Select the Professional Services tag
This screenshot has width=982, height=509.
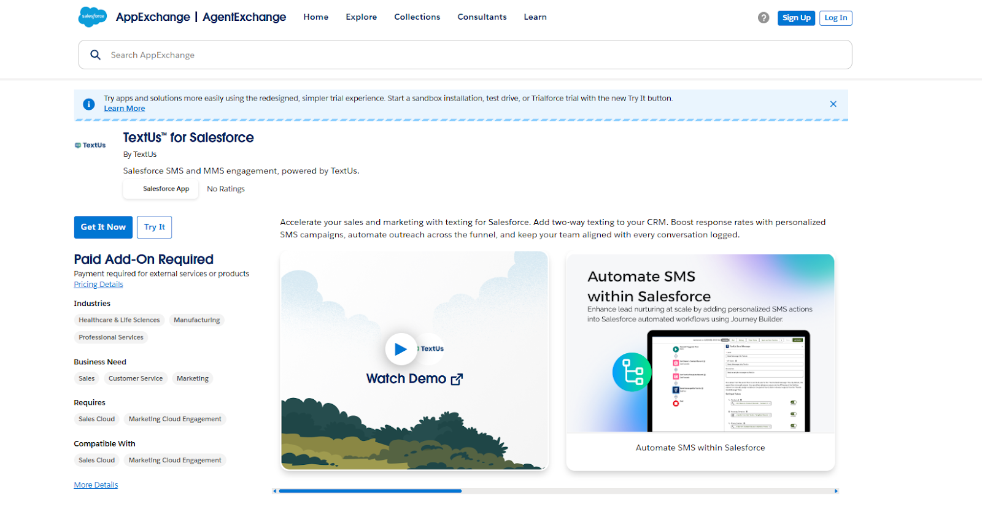pyautogui.click(x=111, y=337)
